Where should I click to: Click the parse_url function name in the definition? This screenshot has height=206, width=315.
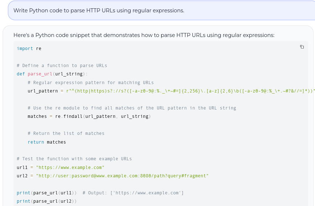[x=40, y=74]
